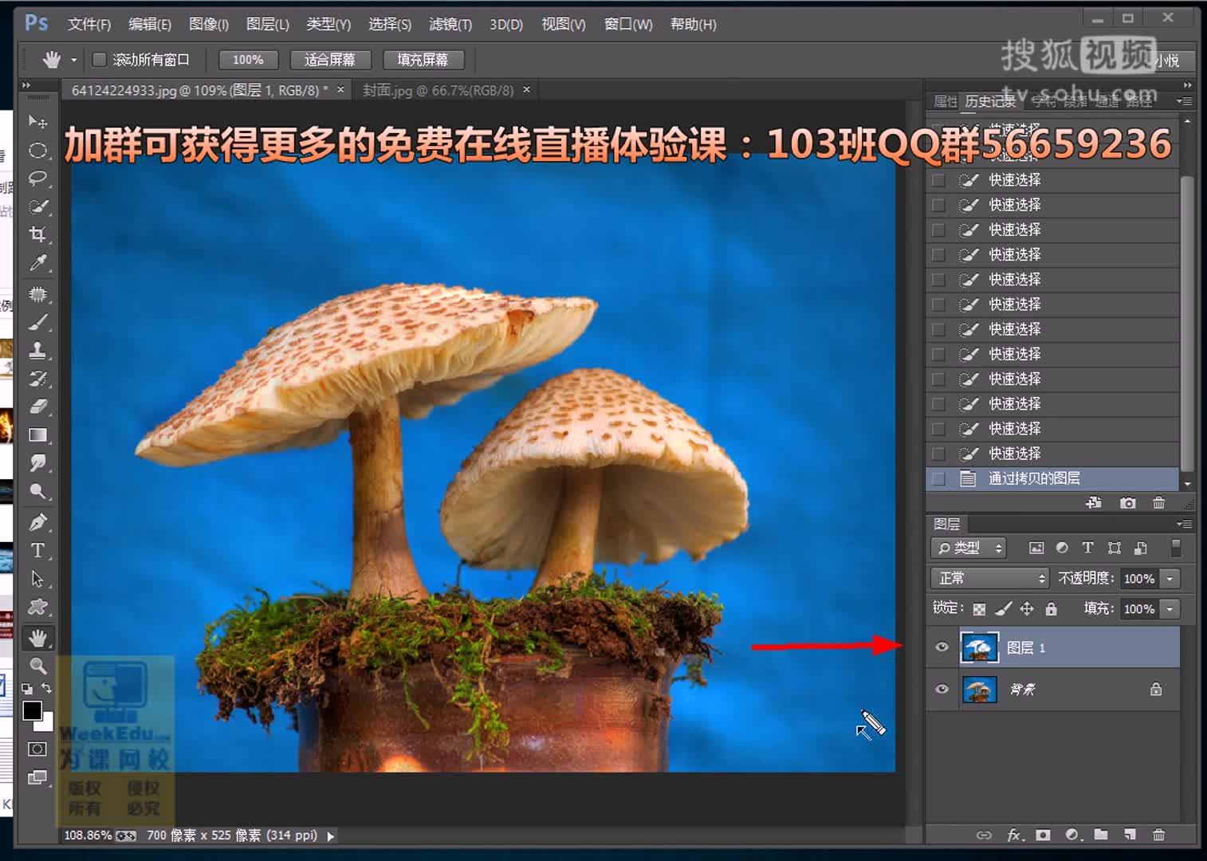This screenshot has width=1207, height=861.
Task: Select the Eyedropper tool
Action: [x=37, y=263]
